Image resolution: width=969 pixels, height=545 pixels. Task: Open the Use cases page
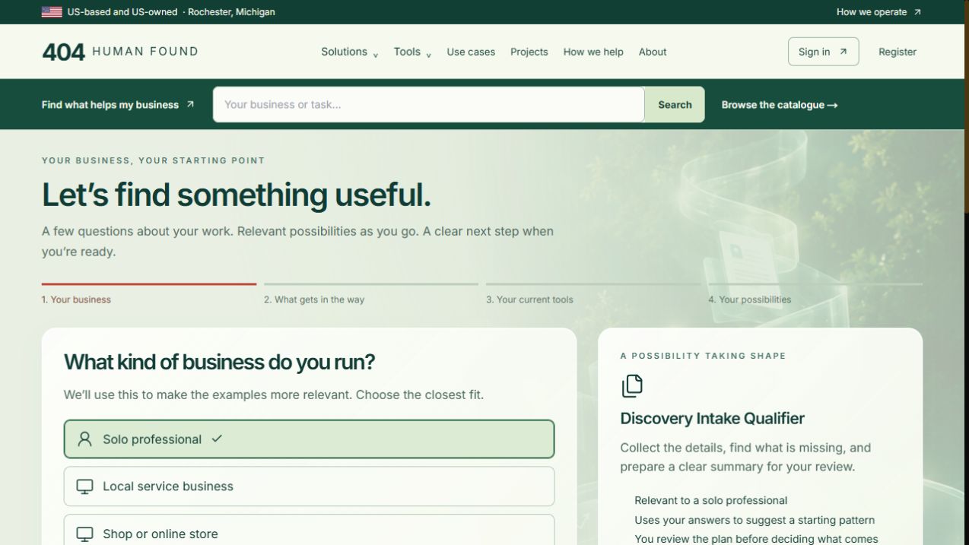[x=471, y=52]
